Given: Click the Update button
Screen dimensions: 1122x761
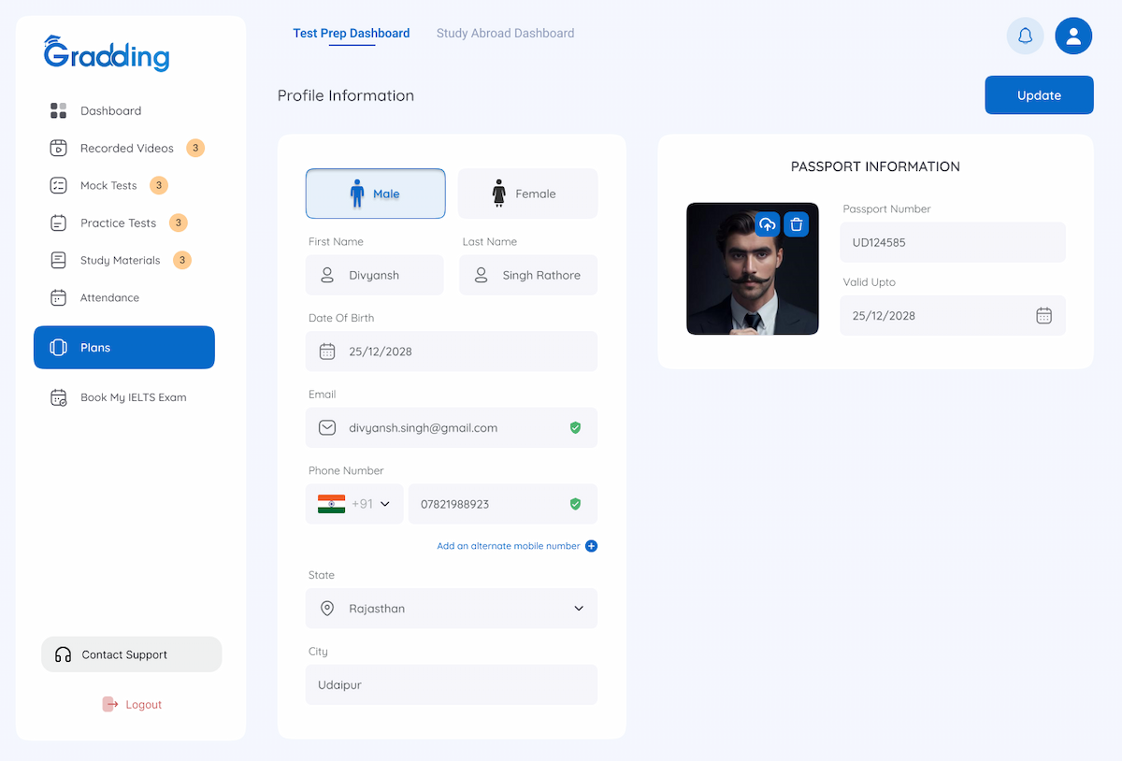Looking at the screenshot, I should pyautogui.click(x=1039, y=95).
